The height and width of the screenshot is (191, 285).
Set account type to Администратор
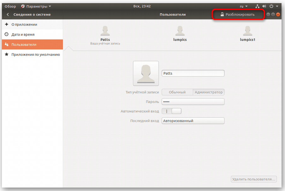[209, 92]
